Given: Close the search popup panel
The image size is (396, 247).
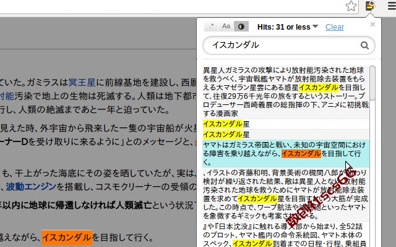Looking at the screenshot, I should pyautogui.click(x=372, y=24).
